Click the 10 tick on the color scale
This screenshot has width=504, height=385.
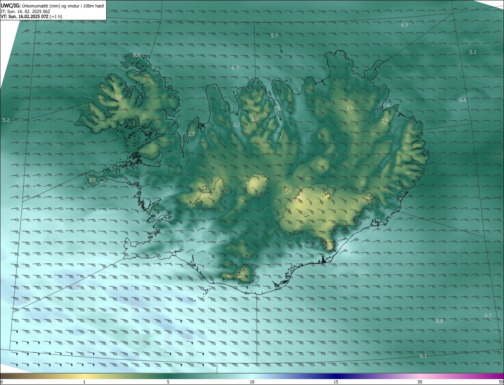(252, 382)
